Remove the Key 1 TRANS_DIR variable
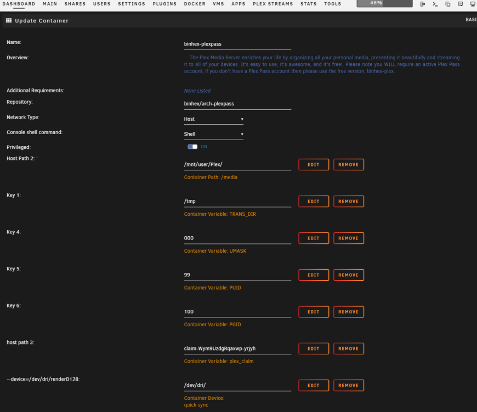 coord(349,202)
